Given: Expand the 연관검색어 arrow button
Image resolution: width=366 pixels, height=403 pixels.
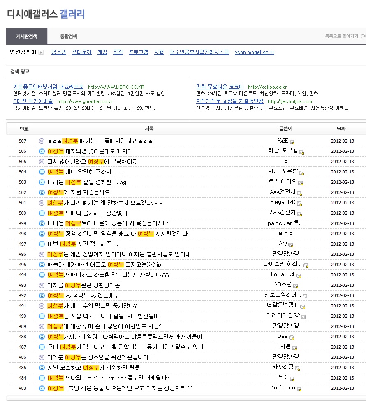Looking at the screenshot, I should (41, 52).
